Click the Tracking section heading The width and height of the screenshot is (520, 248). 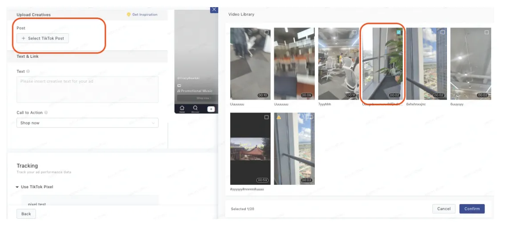[27, 165]
